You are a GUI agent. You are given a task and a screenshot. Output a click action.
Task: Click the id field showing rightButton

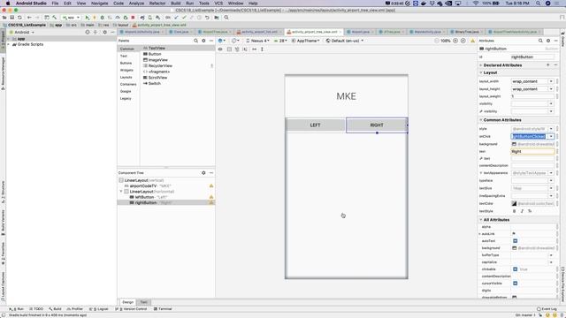(x=532, y=57)
